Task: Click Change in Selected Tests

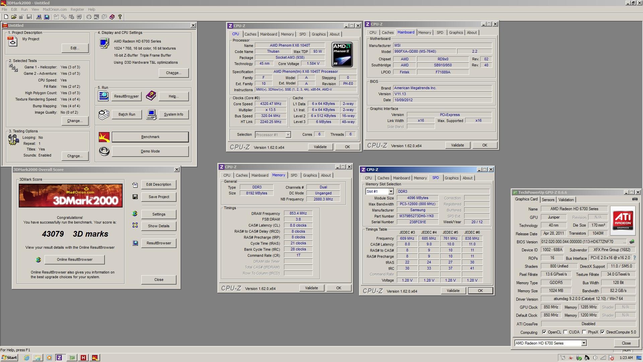Action: [75, 121]
